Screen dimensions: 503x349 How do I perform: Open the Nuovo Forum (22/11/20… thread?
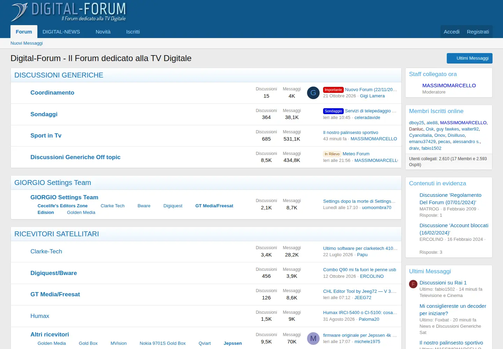point(371,90)
